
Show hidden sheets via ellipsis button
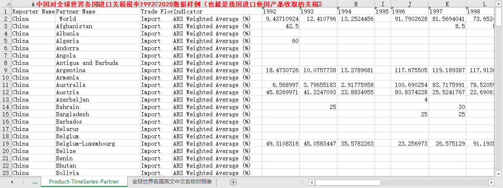tap(35, 182)
